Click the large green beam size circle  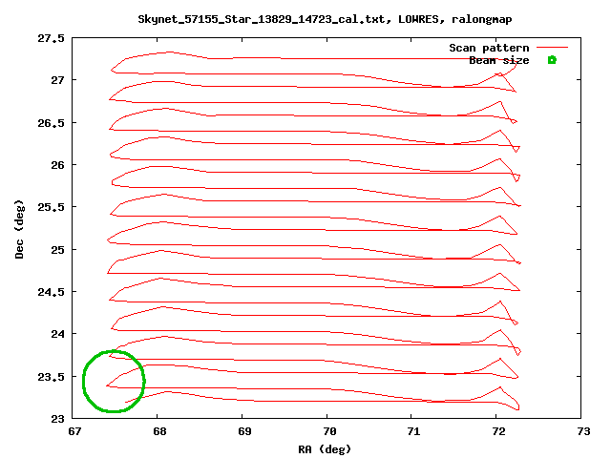coord(114,381)
